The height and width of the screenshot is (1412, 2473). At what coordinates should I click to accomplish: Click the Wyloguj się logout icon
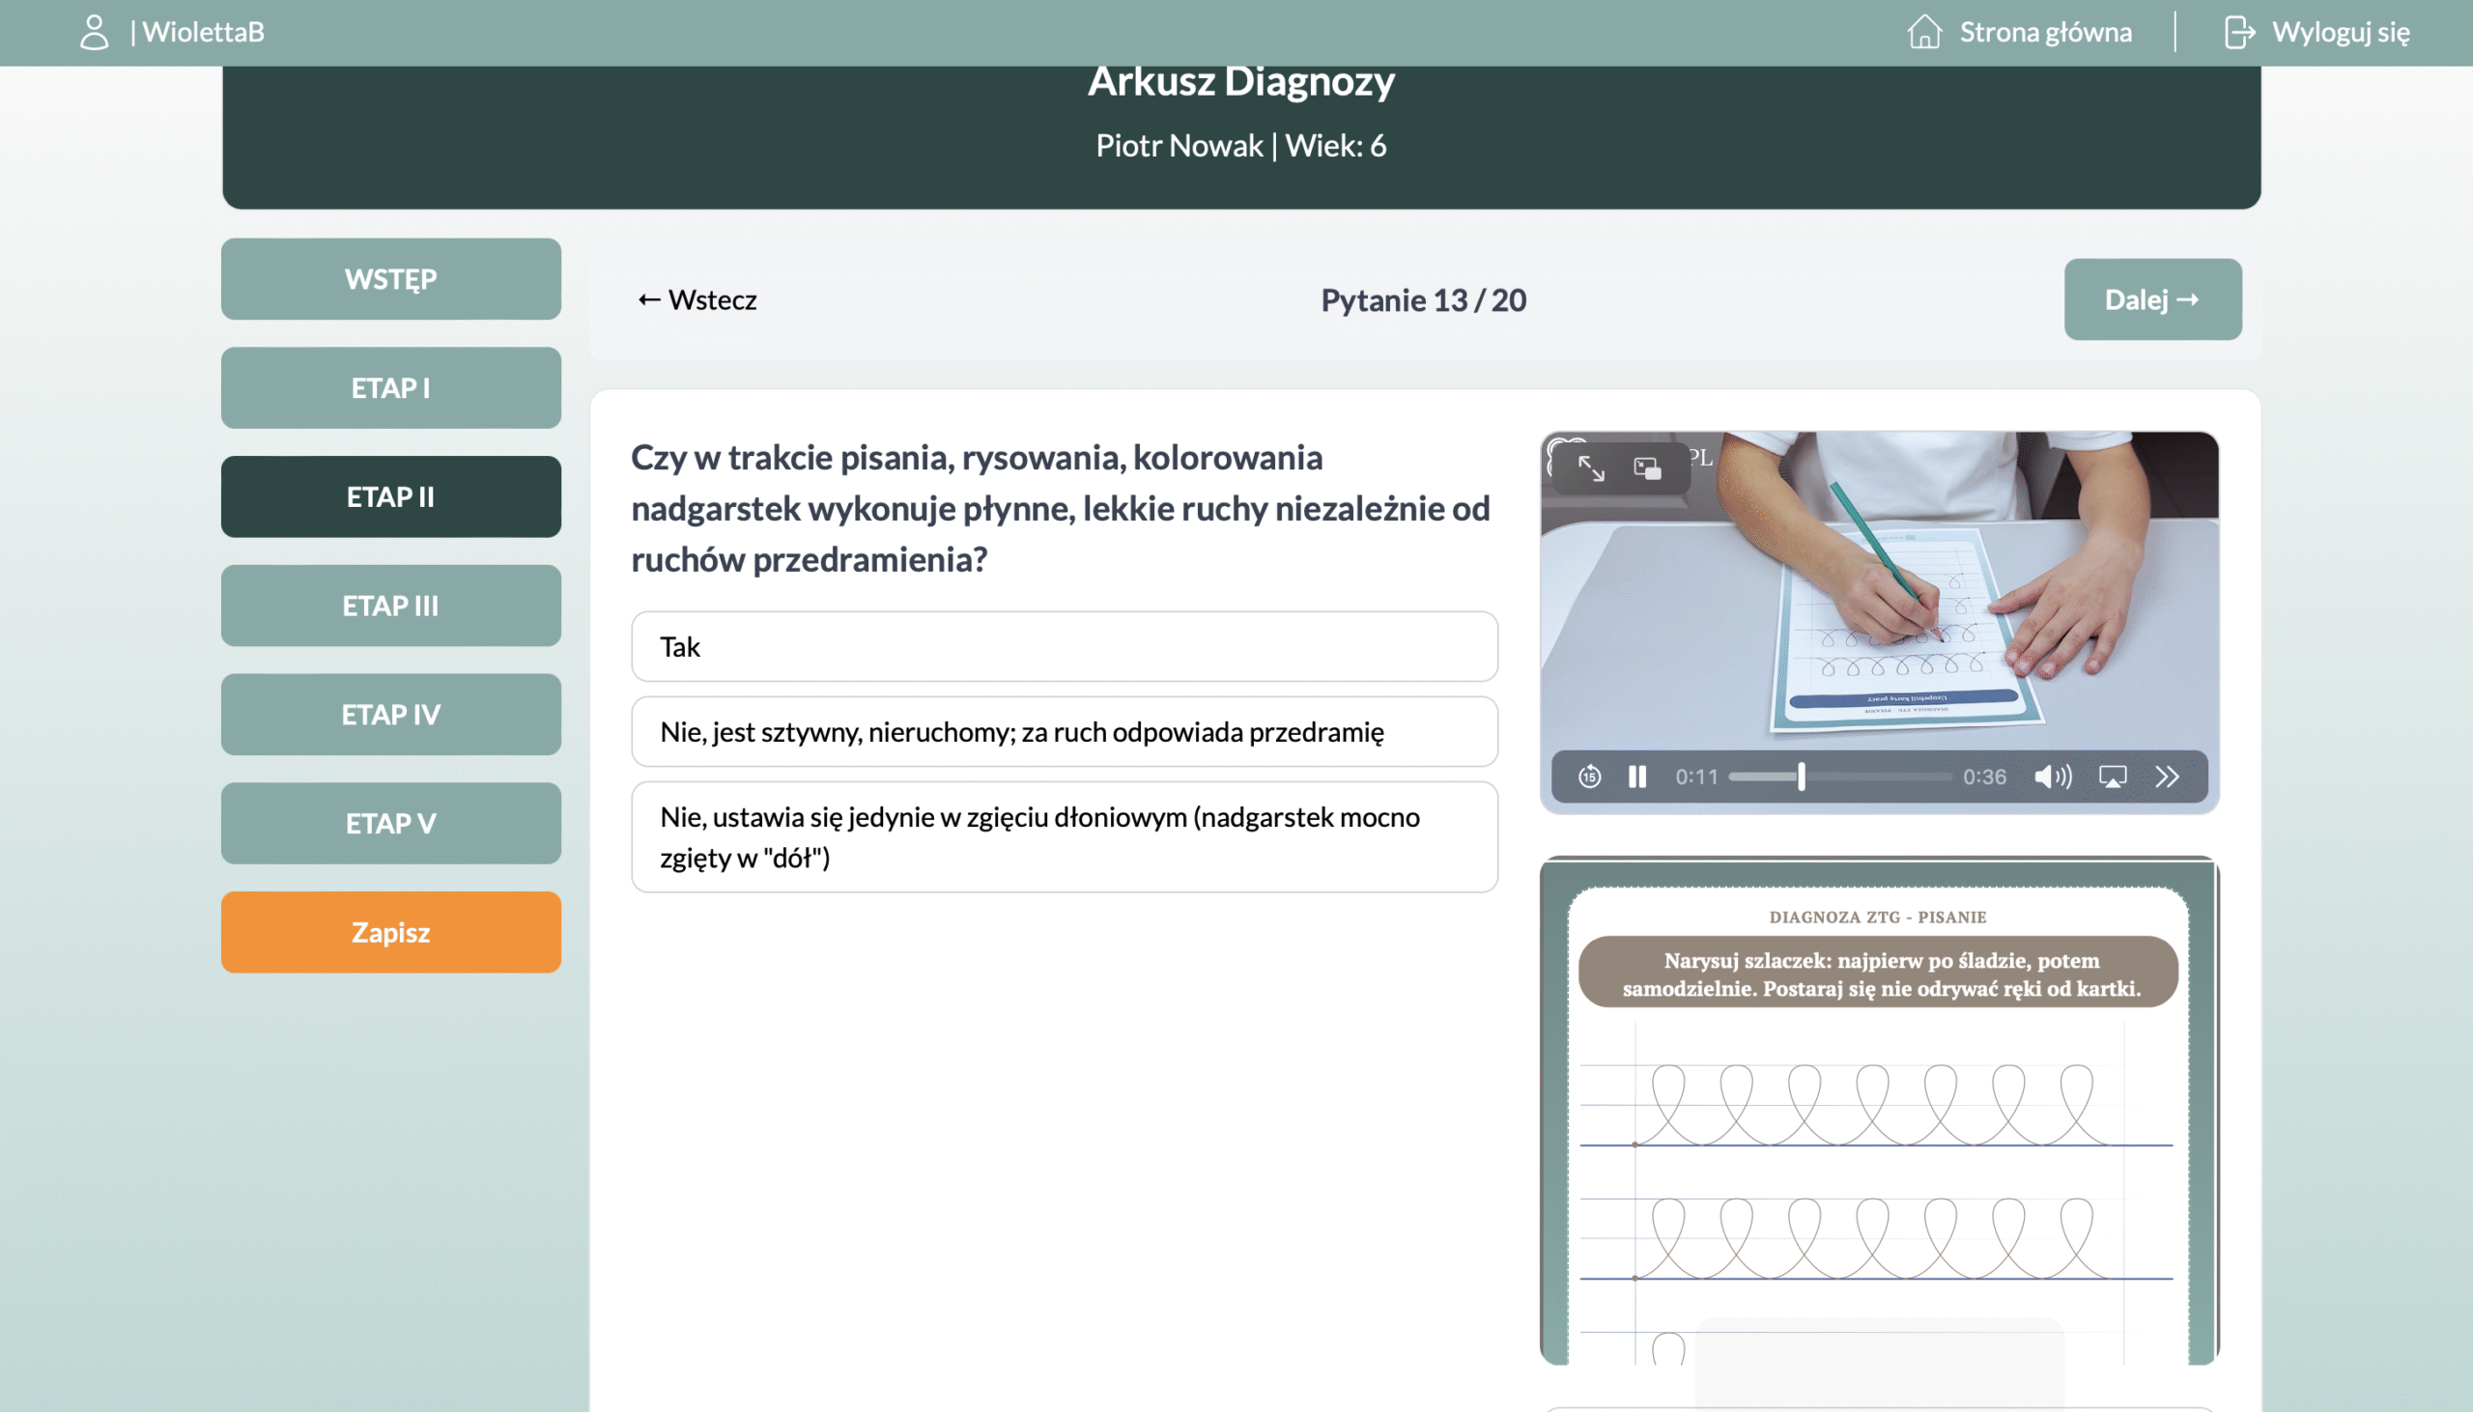pyautogui.click(x=2238, y=32)
